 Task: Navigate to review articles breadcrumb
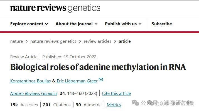pos(97,41)
